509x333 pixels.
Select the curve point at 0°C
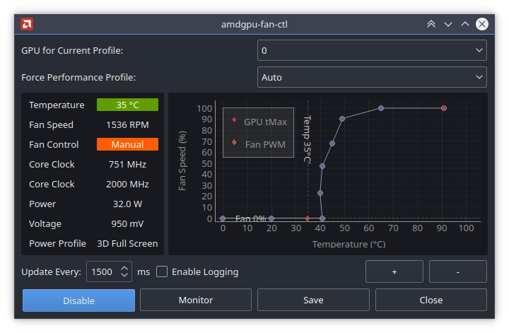pyautogui.click(x=223, y=218)
